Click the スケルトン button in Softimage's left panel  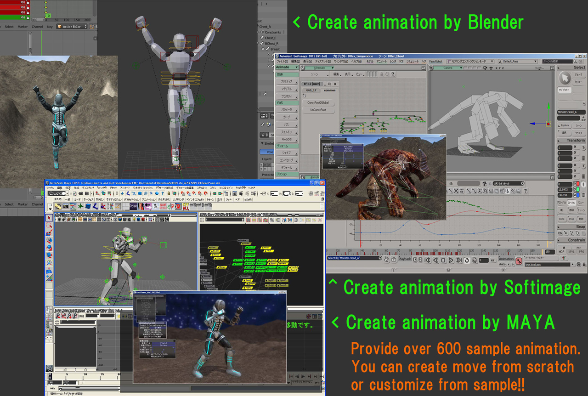[x=286, y=132]
